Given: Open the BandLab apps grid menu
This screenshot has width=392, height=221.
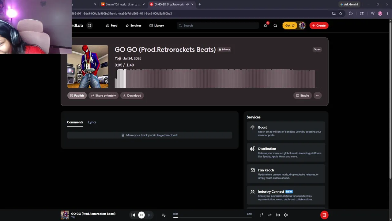Looking at the screenshot, I should point(89,25).
